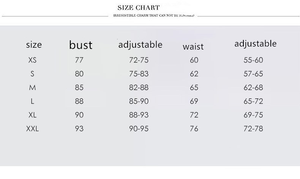Select the XL size row label

tap(32, 115)
